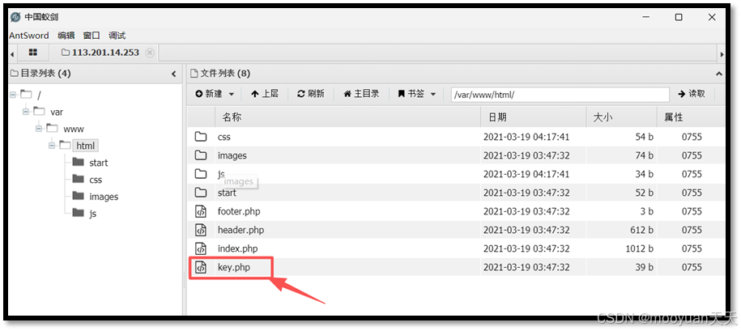Click the index.php file icon
The width and height of the screenshot is (741, 331).
[201, 248]
